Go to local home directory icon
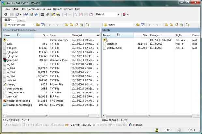The image size is (202, 134). pyautogui.click(x=77, y=25)
